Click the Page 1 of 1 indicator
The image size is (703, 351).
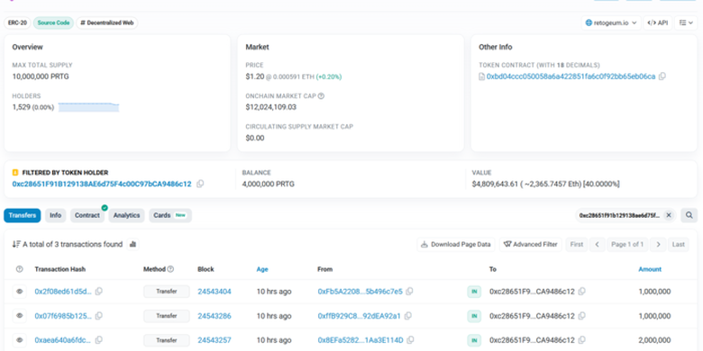point(627,245)
